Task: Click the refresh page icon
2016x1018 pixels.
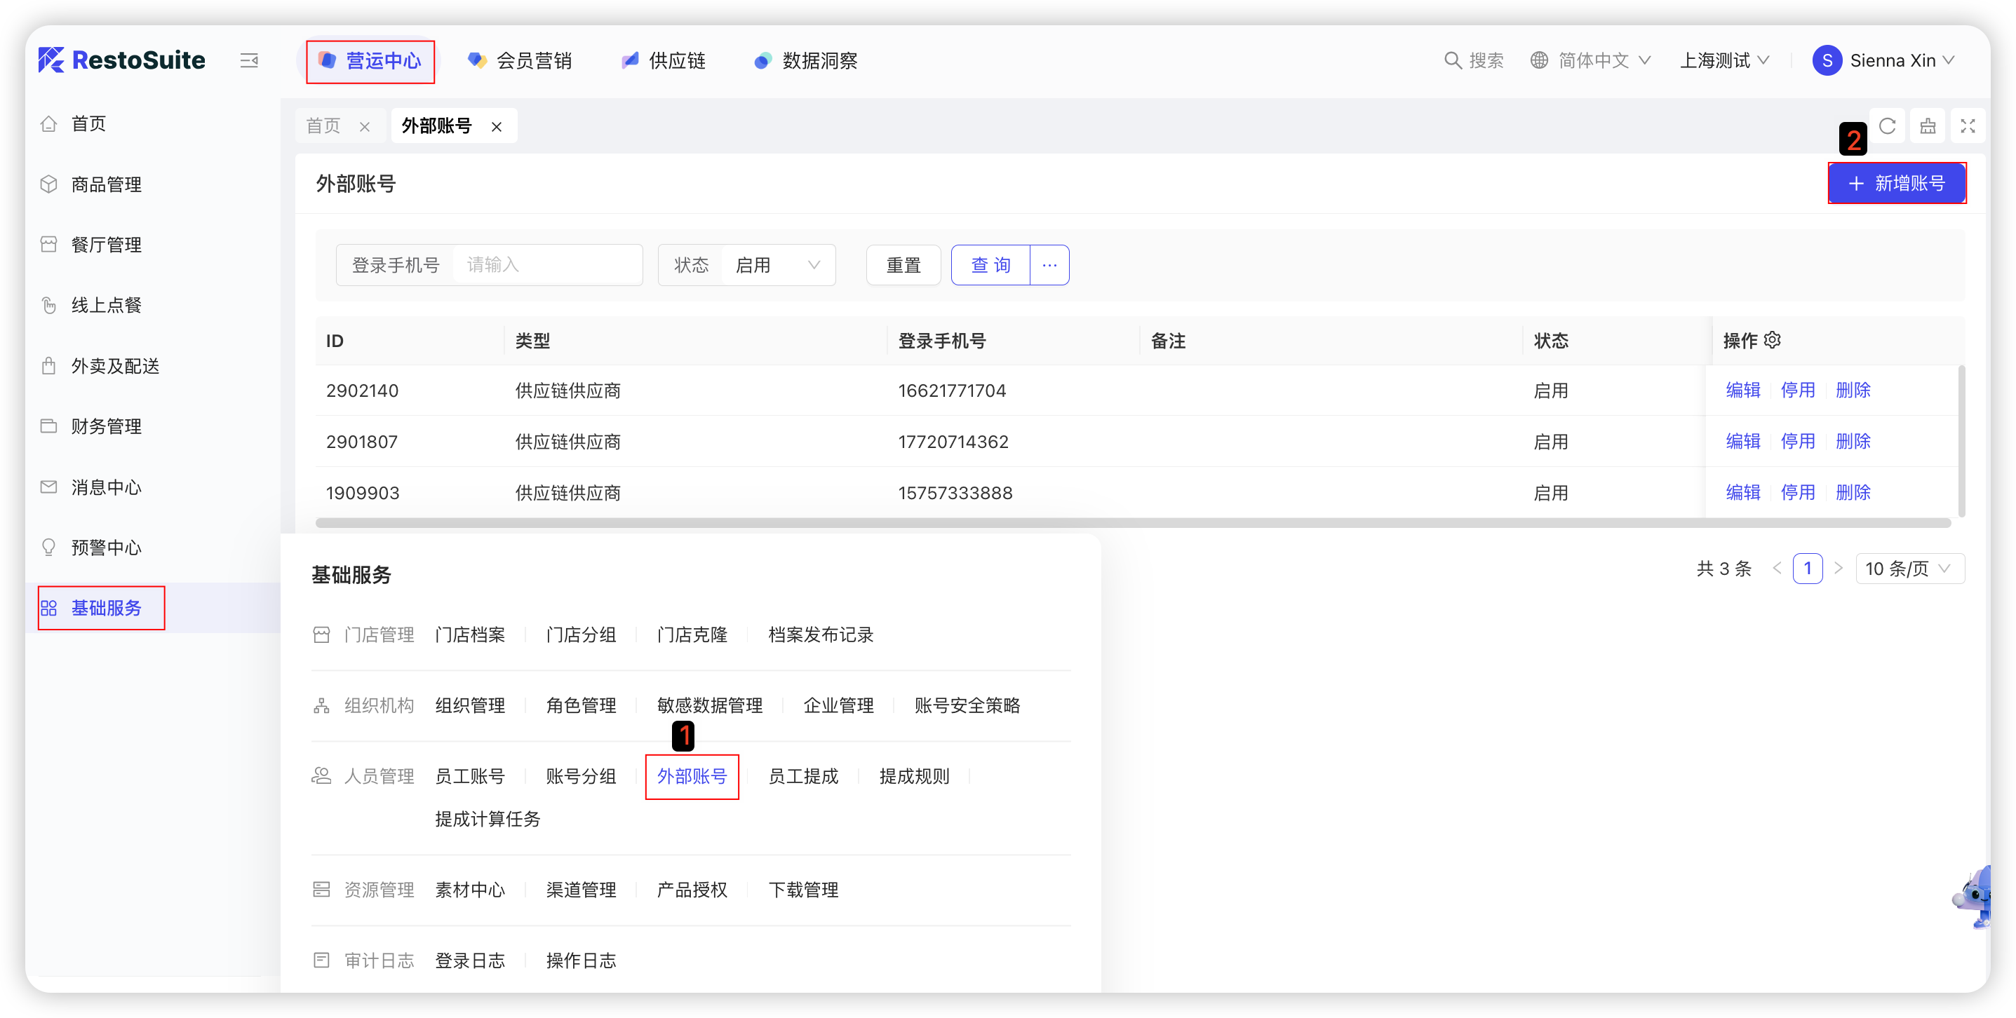Action: click(x=1887, y=126)
